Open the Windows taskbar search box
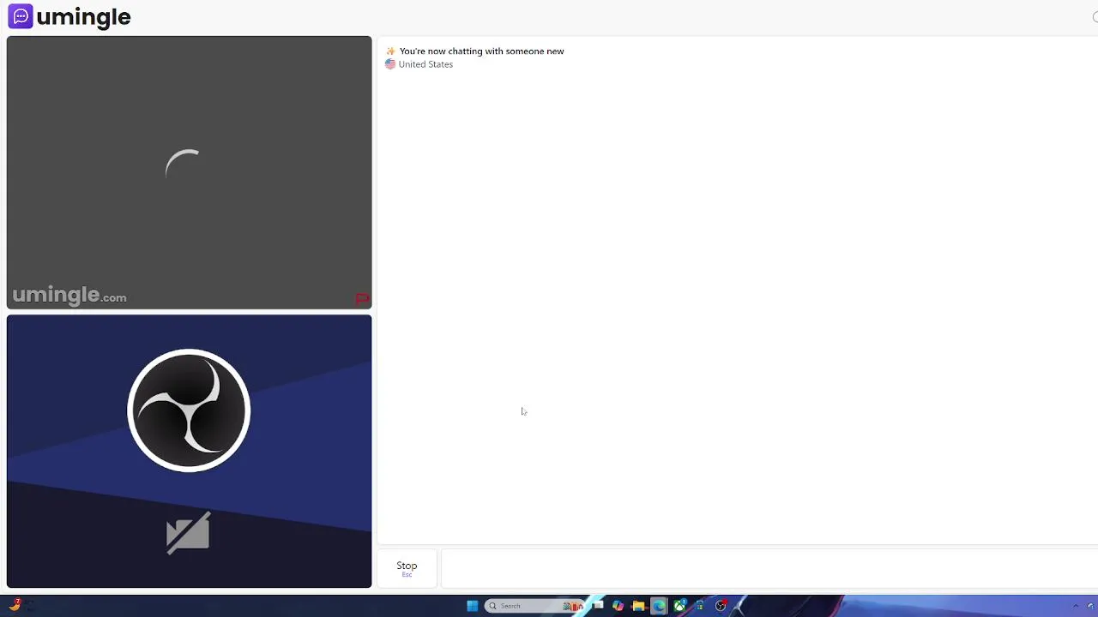 534,606
